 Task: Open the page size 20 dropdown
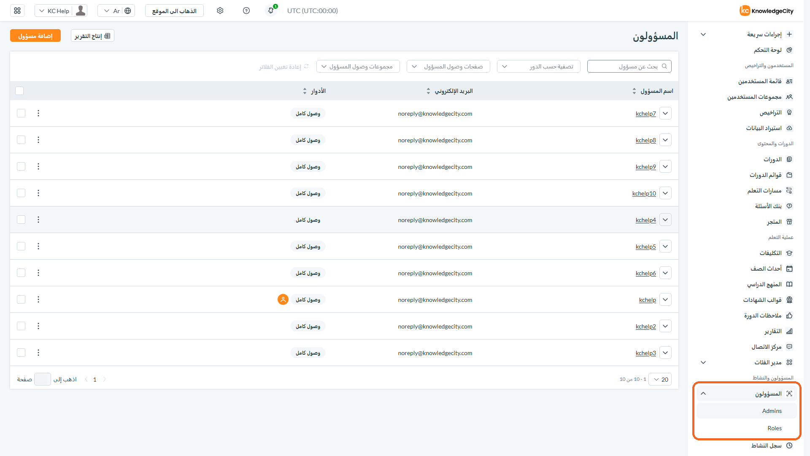[660, 379]
